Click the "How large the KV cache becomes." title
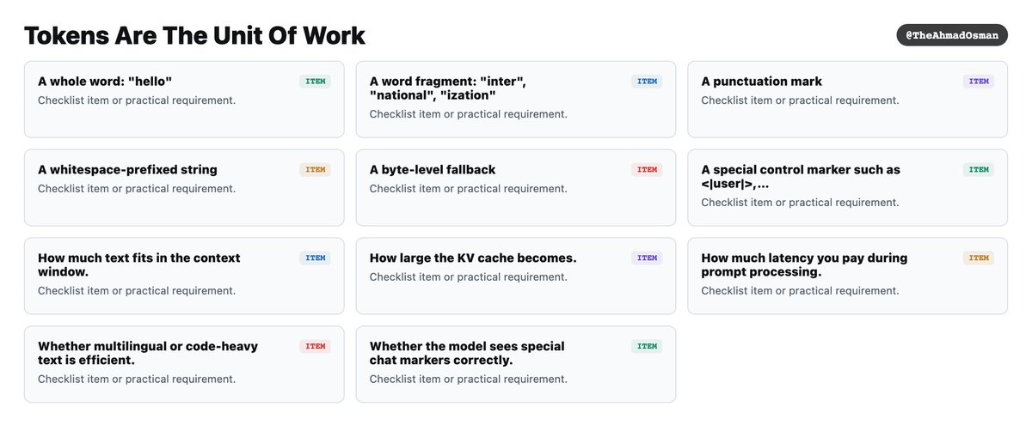The height and width of the screenshot is (425, 1032). (473, 258)
